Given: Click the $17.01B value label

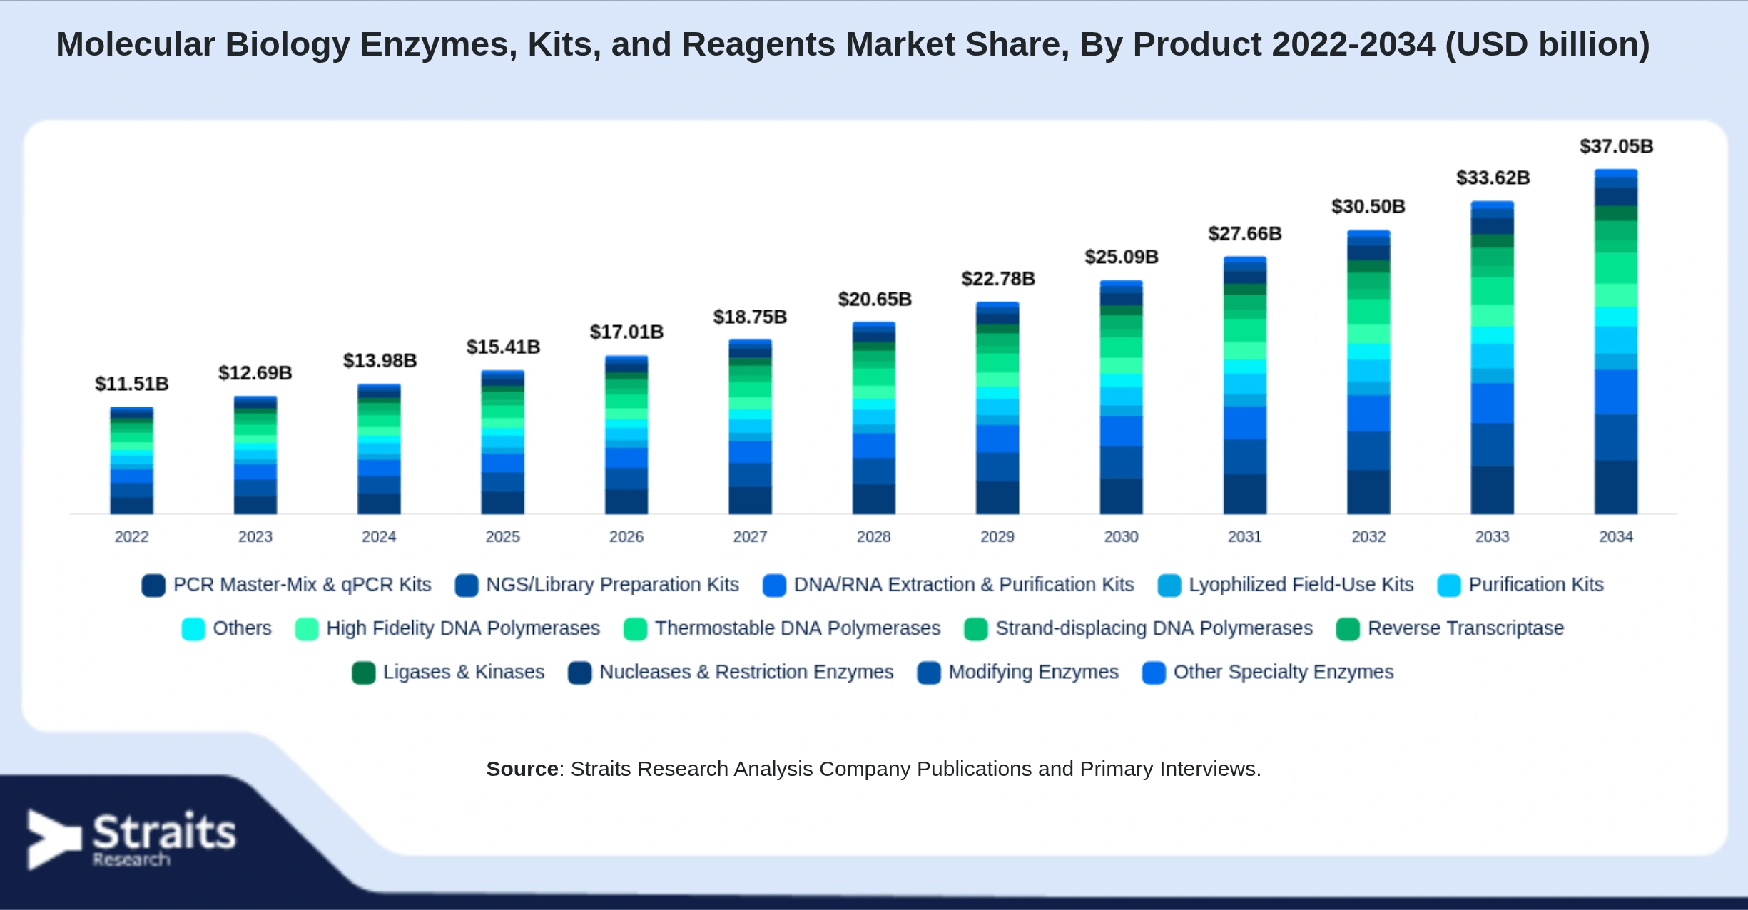Looking at the screenshot, I should pos(626,332).
